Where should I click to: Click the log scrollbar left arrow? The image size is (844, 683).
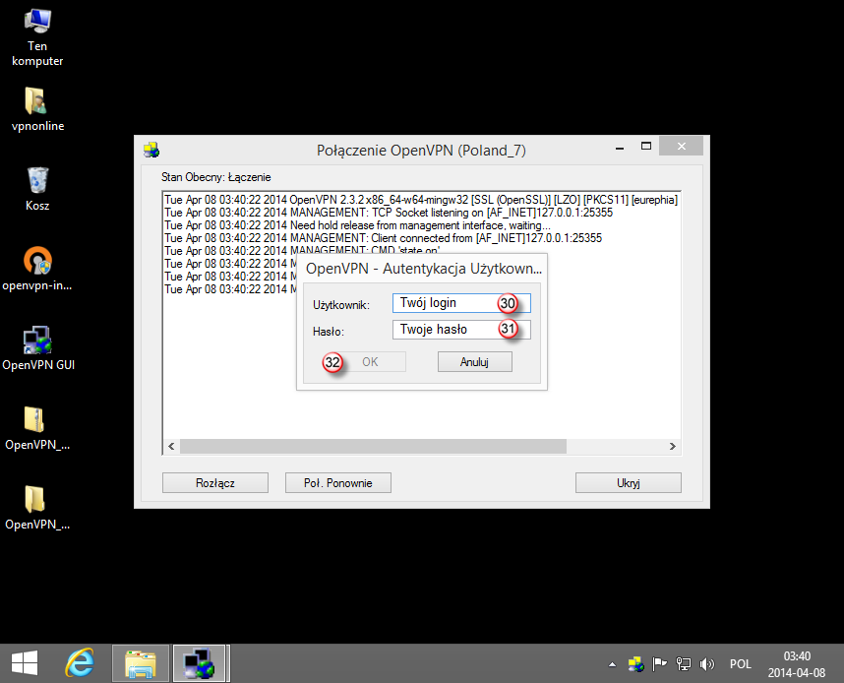171,446
